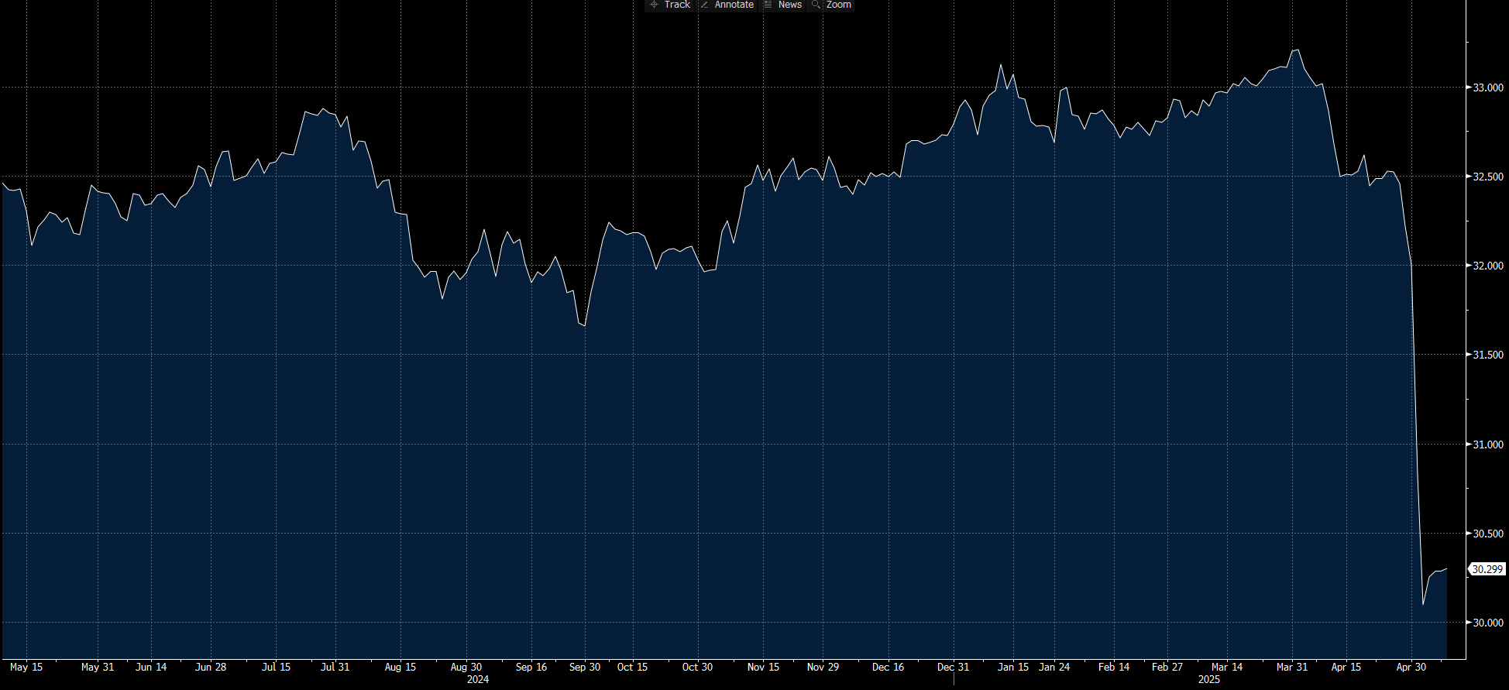Click the Dec 16 date label

click(x=888, y=667)
